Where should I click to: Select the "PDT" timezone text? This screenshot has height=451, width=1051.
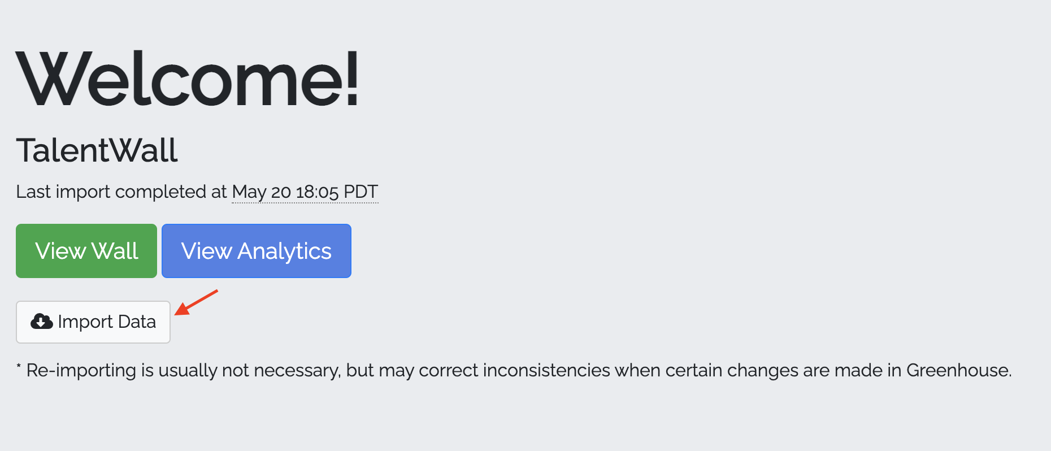(361, 192)
